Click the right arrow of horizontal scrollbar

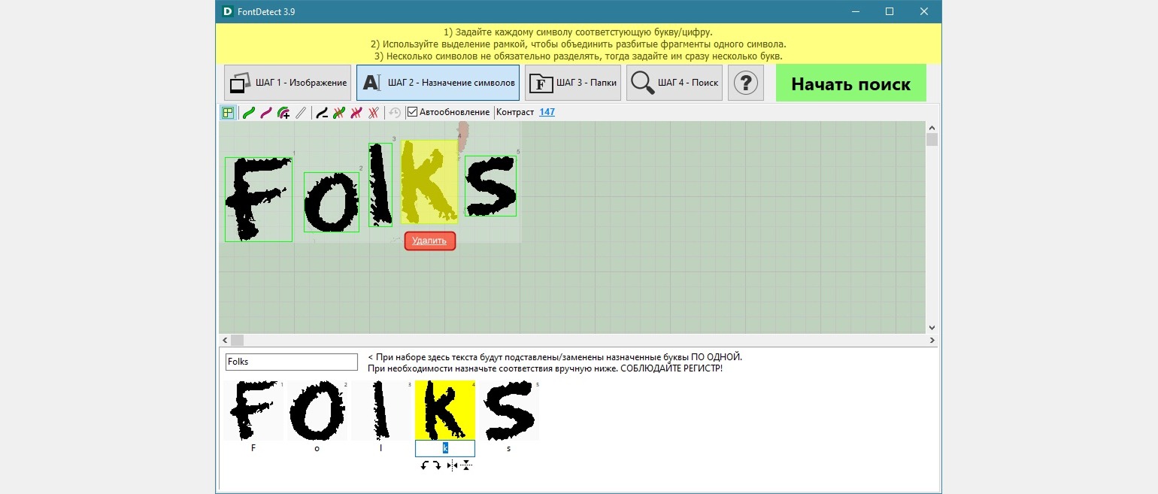click(932, 341)
